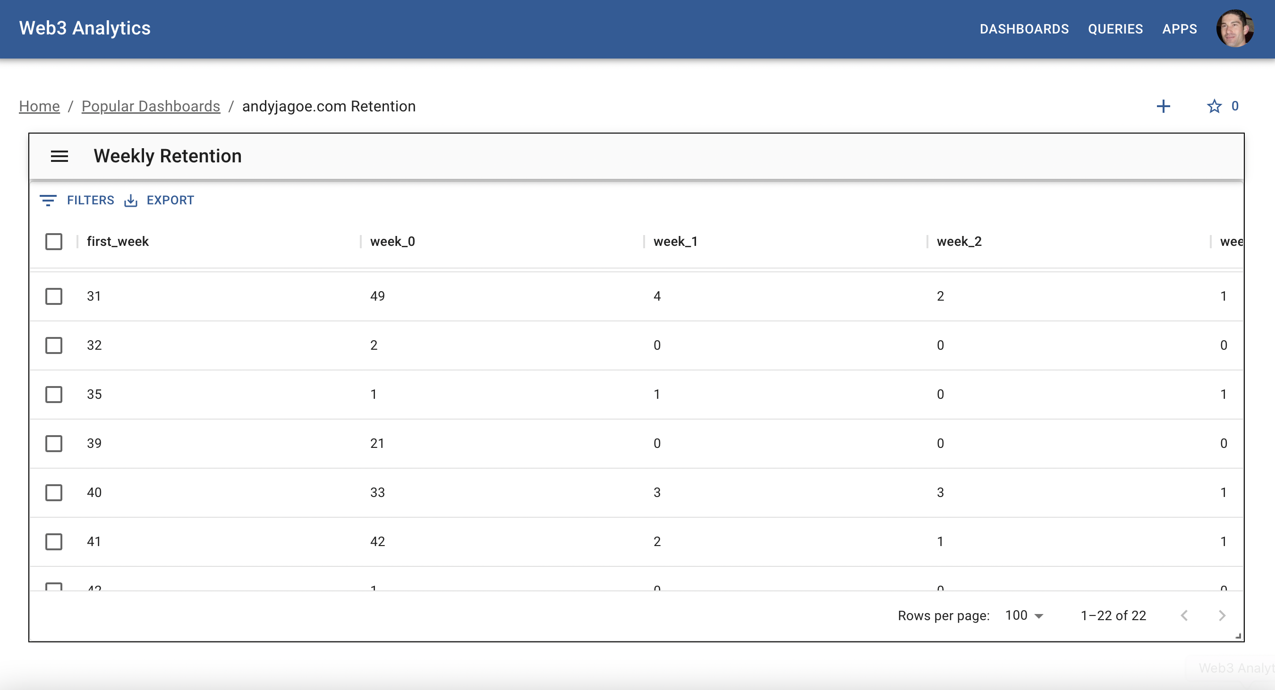Click the week_1 value 2 in row 41

657,541
